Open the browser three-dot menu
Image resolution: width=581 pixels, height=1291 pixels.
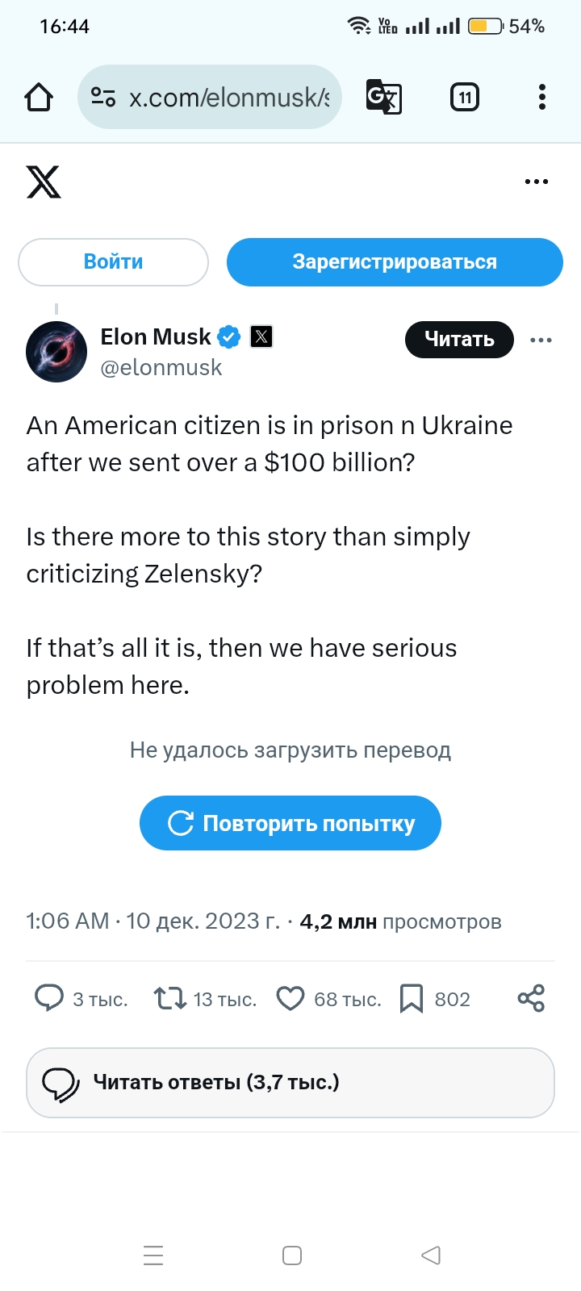tap(541, 98)
